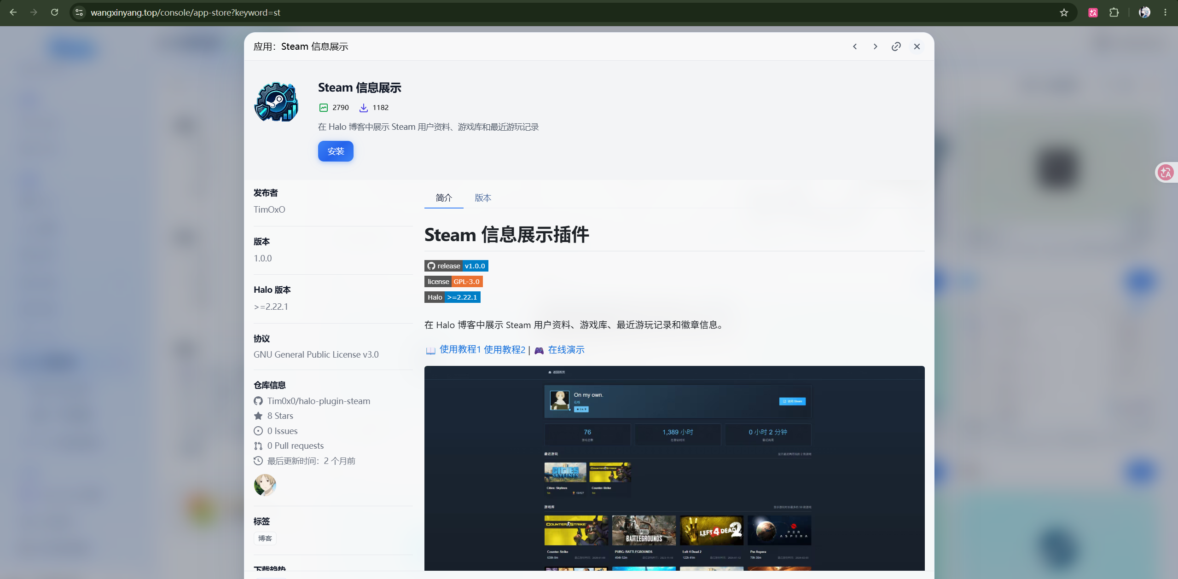Click the version value 1.0.0
This screenshot has width=1178, height=579.
[263, 258]
